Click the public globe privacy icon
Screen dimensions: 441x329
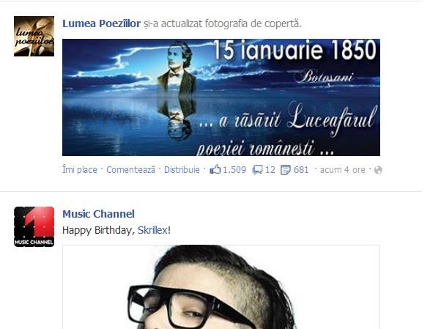click(378, 170)
